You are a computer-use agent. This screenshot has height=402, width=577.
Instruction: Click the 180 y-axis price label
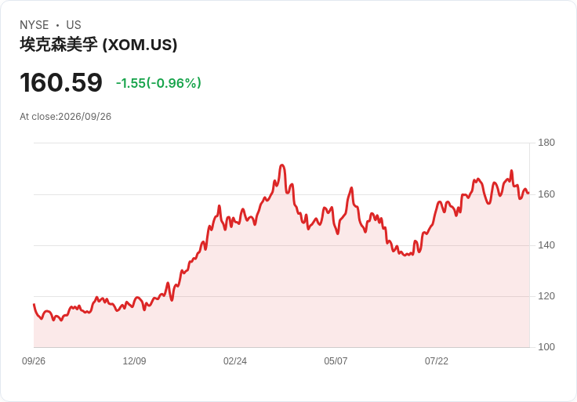546,143
